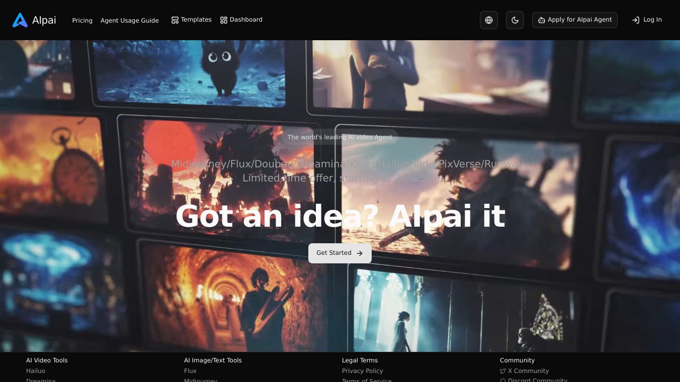
Task: Click Apply for AIpai Agent
Action: coord(575,20)
